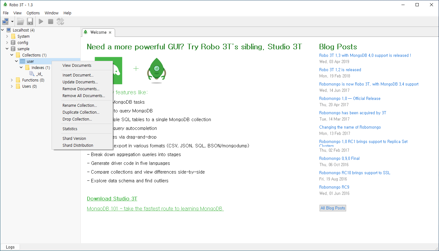Click the Save floppy disk toolbar icon
Image resolution: width=439 pixels, height=251 pixels.
pos(30,22)
